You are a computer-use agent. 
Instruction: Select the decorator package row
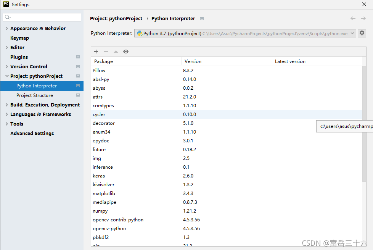[227, 123]
